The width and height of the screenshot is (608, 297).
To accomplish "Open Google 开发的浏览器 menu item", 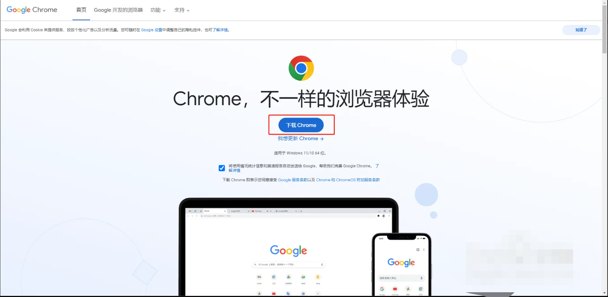I will (118, 10).
